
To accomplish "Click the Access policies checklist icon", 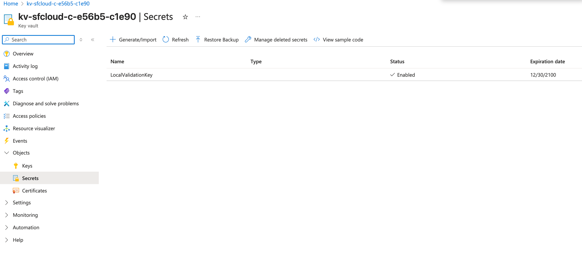I will (7, 116).
